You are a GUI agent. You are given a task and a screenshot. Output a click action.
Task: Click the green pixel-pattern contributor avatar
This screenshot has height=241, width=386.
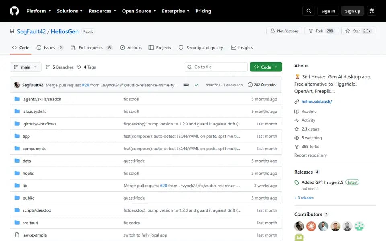click(359, 226)
